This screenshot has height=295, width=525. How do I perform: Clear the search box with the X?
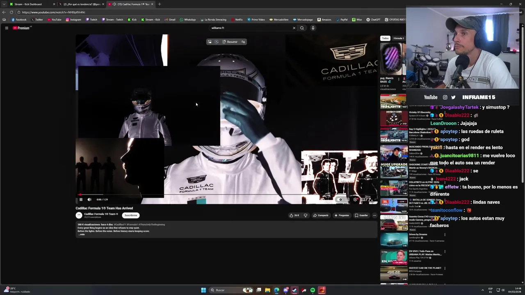[294, 28]
